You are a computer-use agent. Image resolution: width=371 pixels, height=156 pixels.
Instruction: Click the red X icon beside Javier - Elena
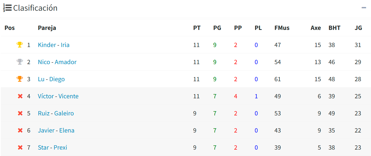[x=20, y=130]
